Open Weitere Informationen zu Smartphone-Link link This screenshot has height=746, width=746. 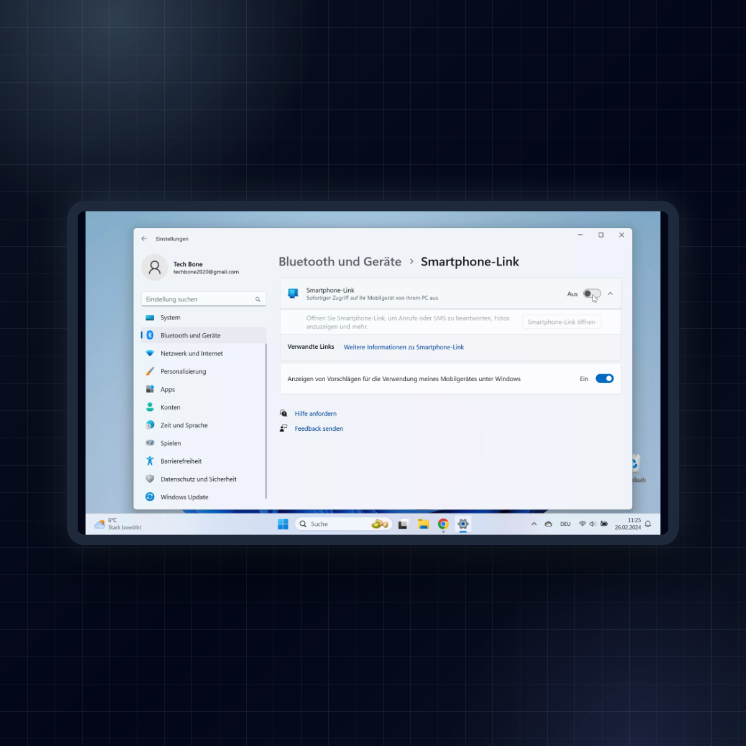403,348
